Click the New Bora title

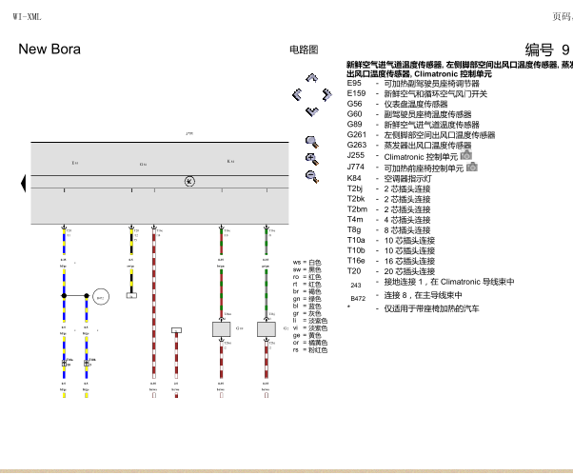[x=49, y=49]
